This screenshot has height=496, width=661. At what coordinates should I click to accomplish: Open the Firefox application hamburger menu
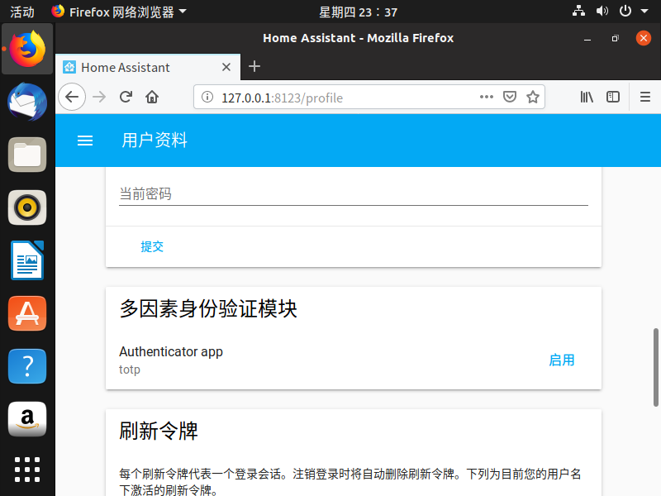click(x=645, y=97)
